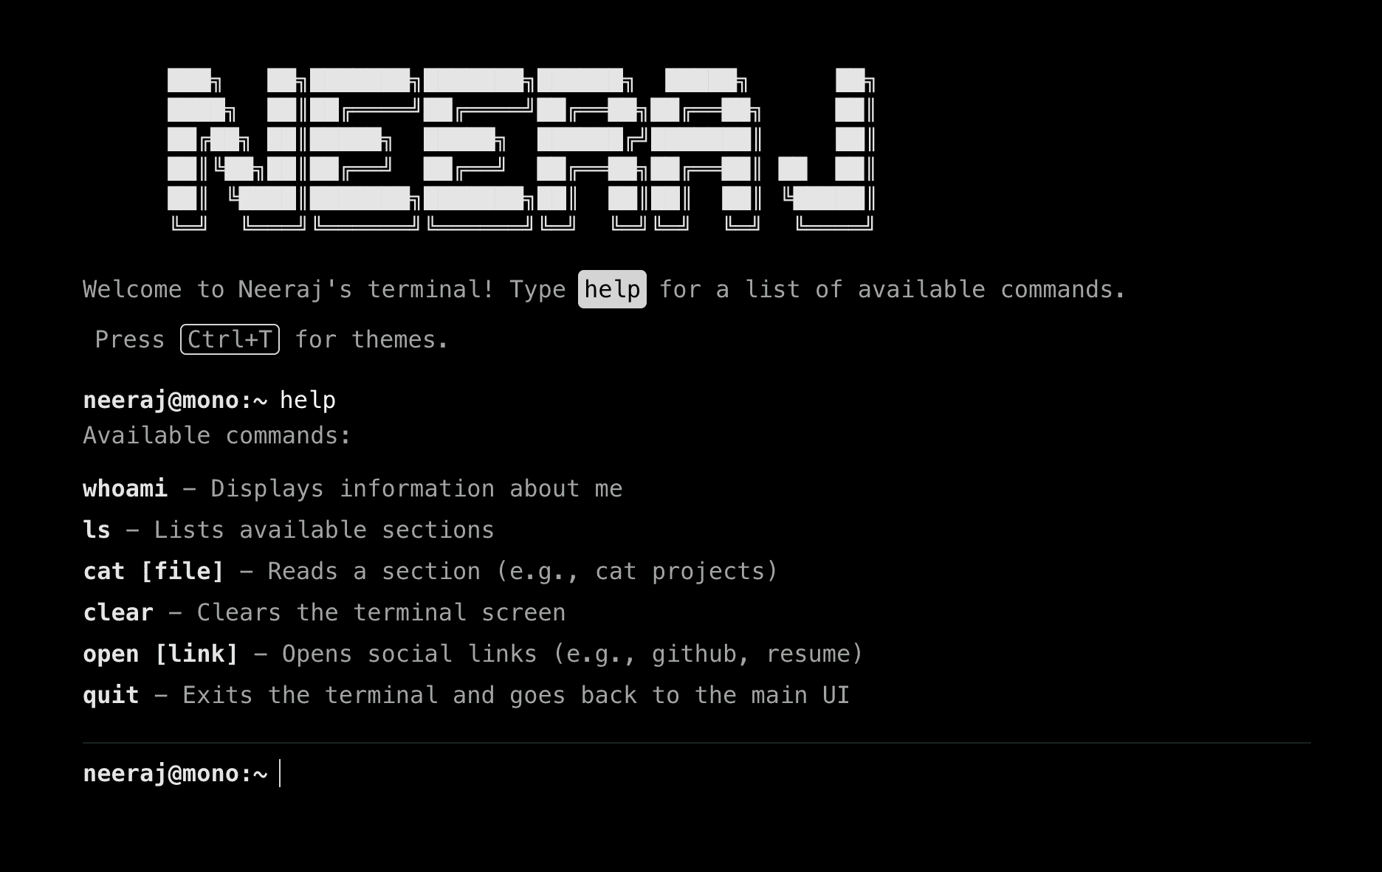This screenshot has height=872, width=1382.
Task: Click 'Displays information about me' description
Action: [416, 488]
